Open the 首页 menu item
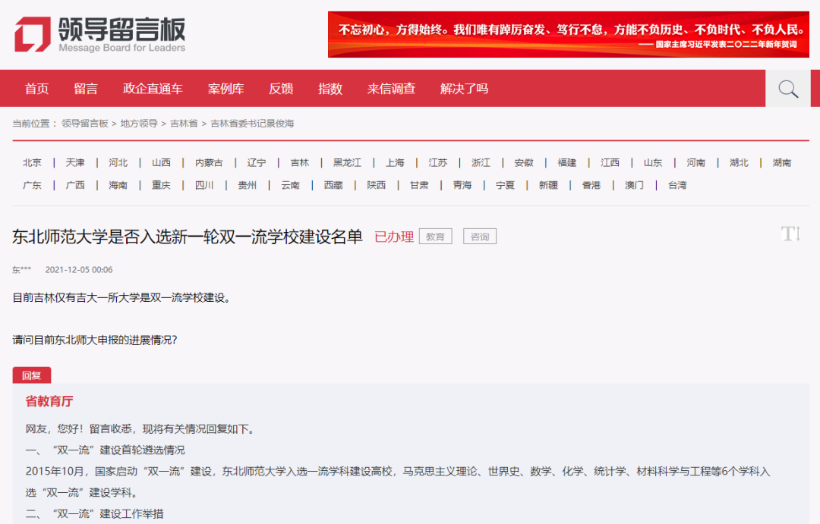 coord(36,88)
